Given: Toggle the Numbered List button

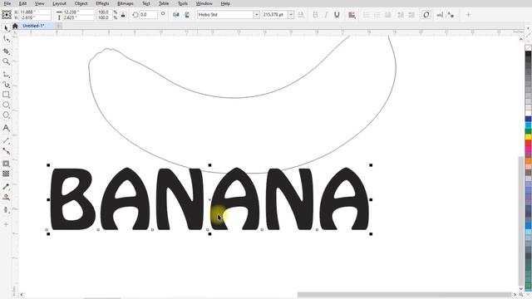Looking at the screenshot, I should pos(377,15).
